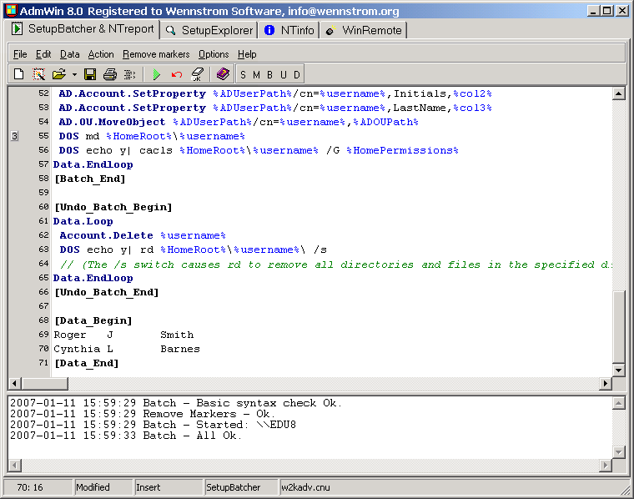Click the red Undo arrow icon

point(176,74)
